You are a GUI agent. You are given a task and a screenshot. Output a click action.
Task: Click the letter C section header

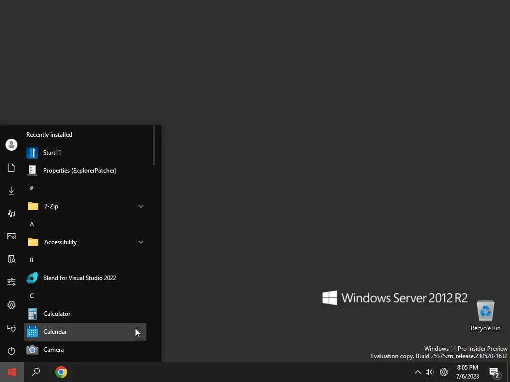click(31, 295)
